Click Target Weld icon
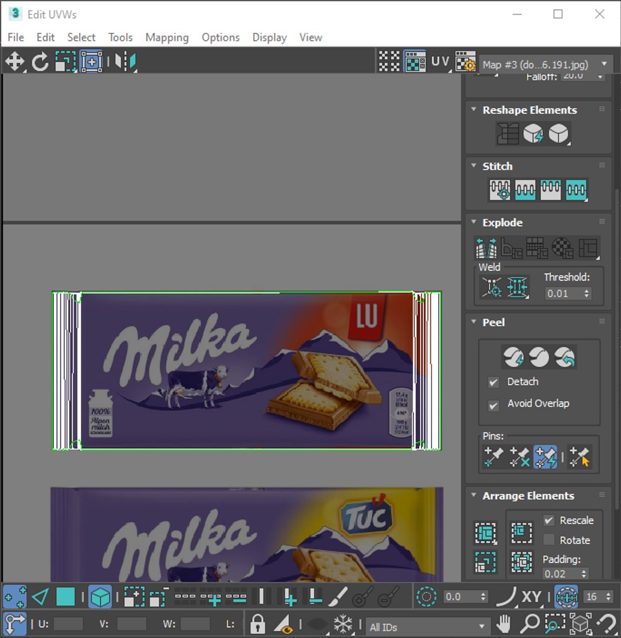This screenshot has width=621, height=638. 492,287
